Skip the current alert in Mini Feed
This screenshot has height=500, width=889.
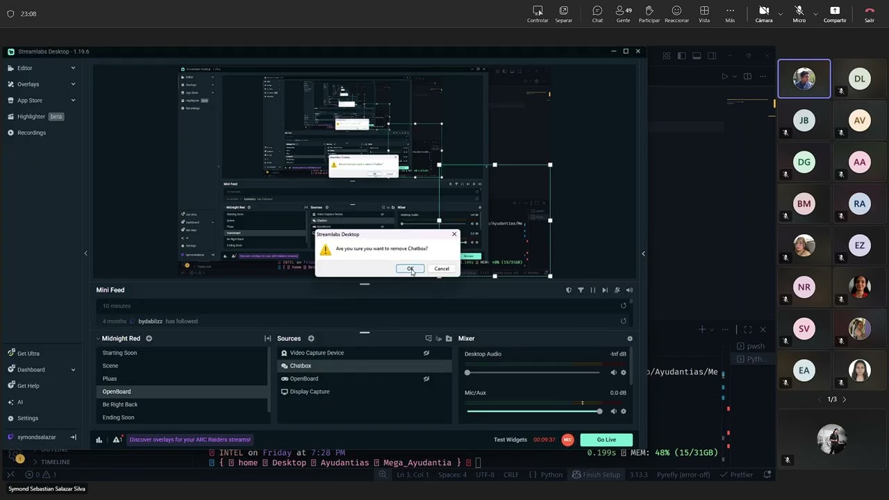(605, 290)
